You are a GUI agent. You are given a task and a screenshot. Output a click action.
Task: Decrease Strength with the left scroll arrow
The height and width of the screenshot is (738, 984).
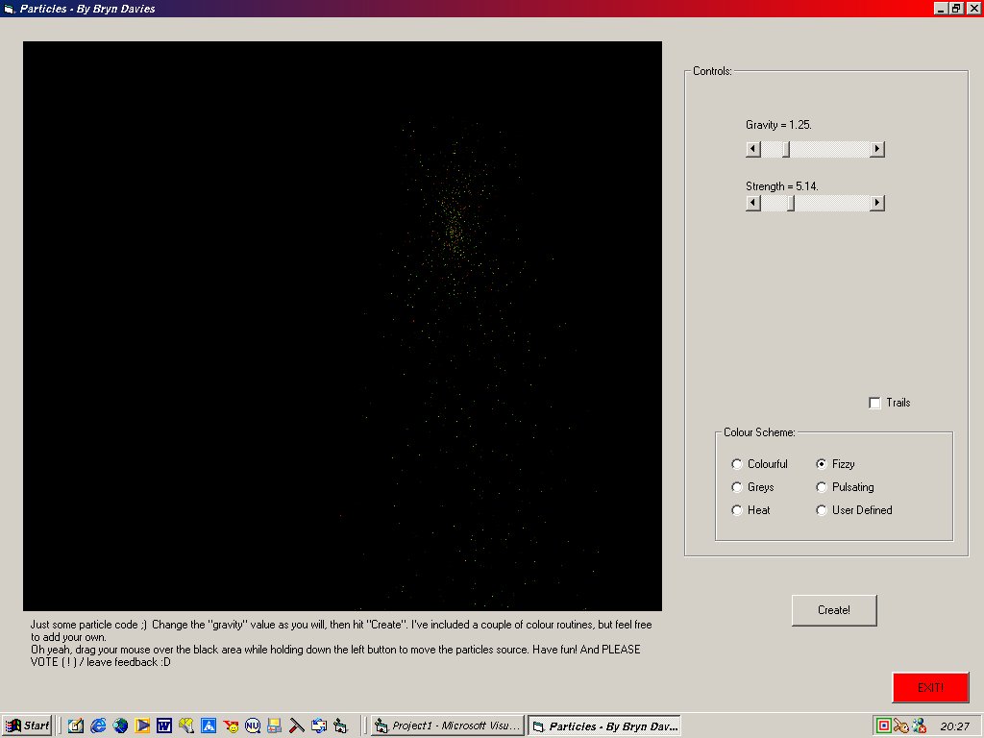[x=753, y=203]
